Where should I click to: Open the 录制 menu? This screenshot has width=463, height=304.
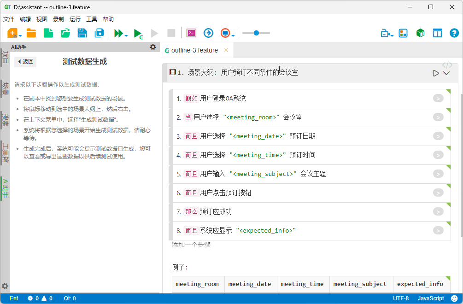(x=59, y=19)
